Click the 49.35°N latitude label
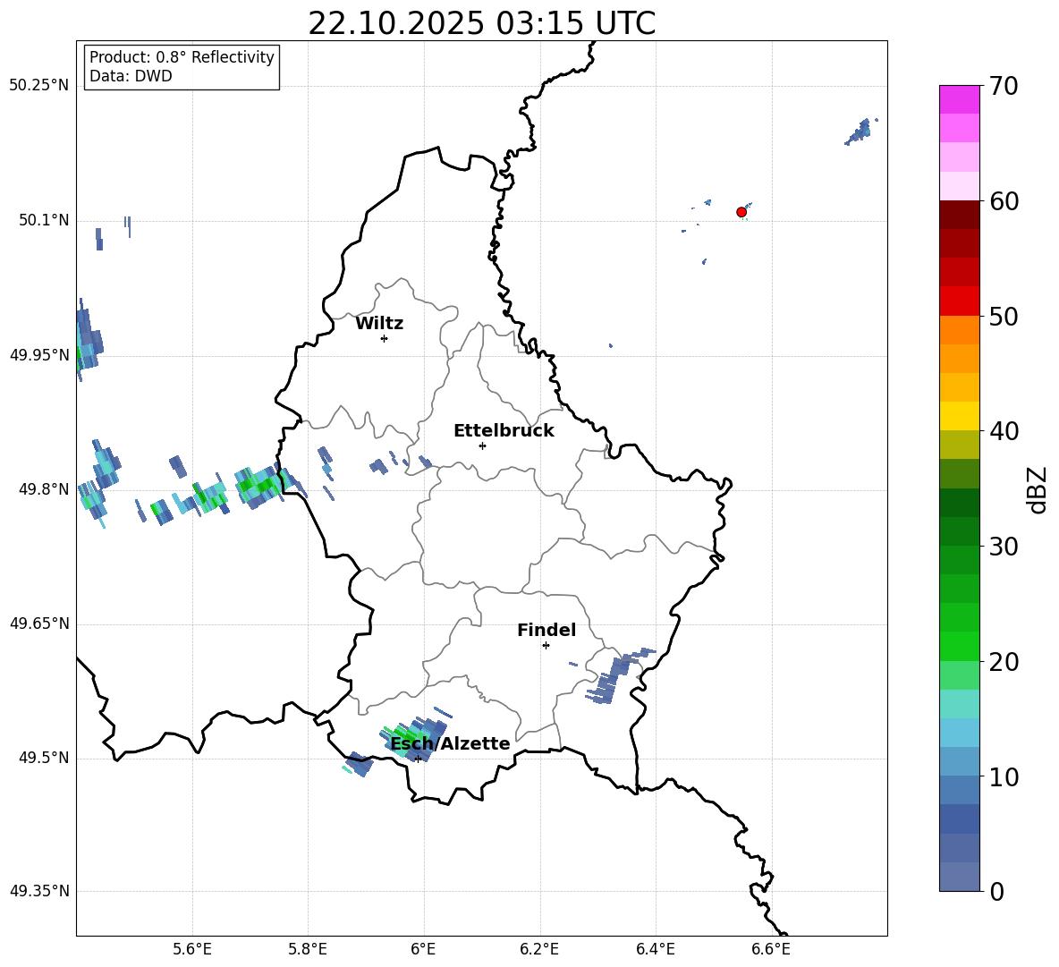The height and width of the screenshot is (967, 1059). pos(38,891)
